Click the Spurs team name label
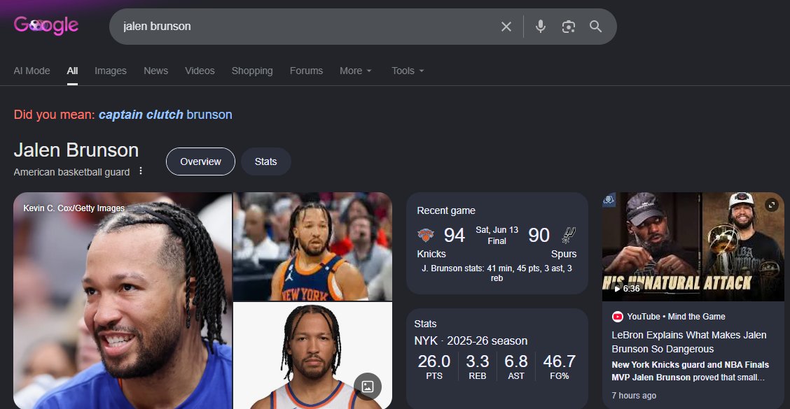The width and height of the screenshot is (790, 409). pyautogui.click(x=564, y=254)
